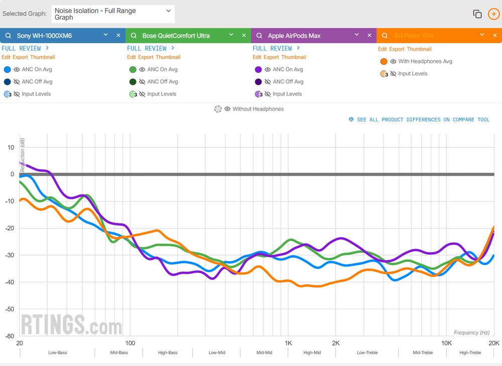Click the search icon on 3M Peltor X5A header
Image resolution: width=502 pixels, height=366 pixels.
pos(384,36)
